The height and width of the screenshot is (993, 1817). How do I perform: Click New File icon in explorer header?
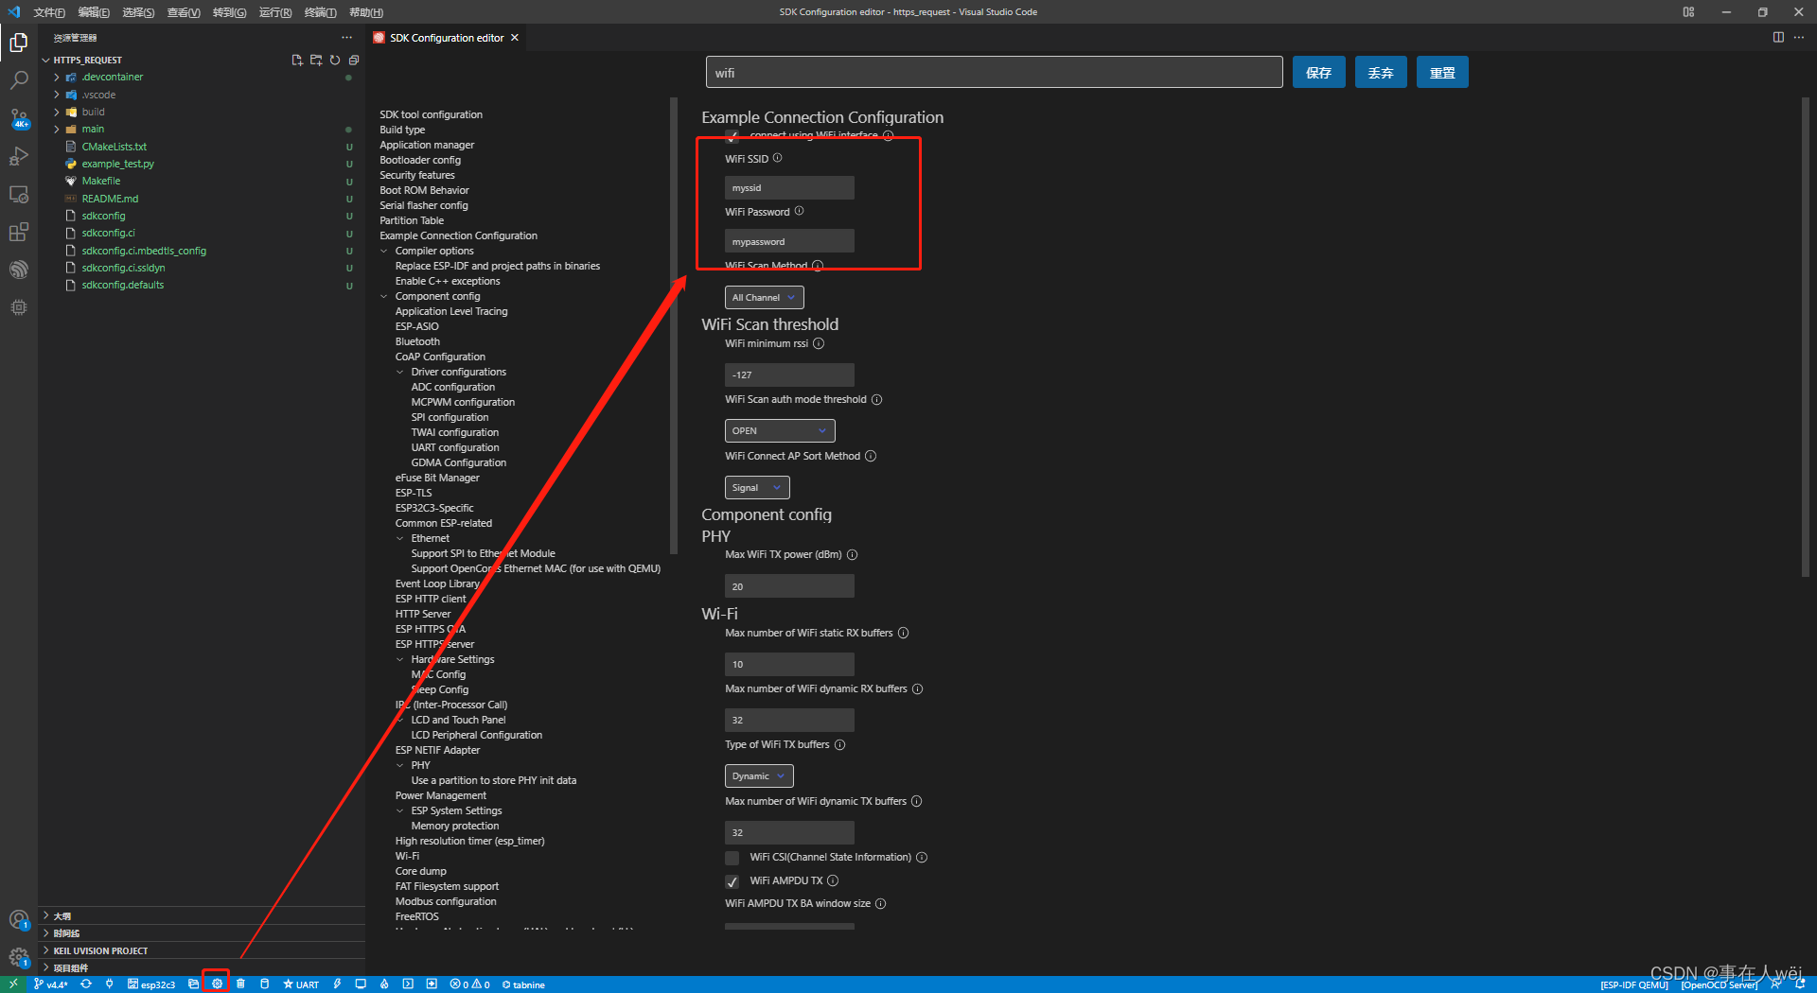(297, 60)
